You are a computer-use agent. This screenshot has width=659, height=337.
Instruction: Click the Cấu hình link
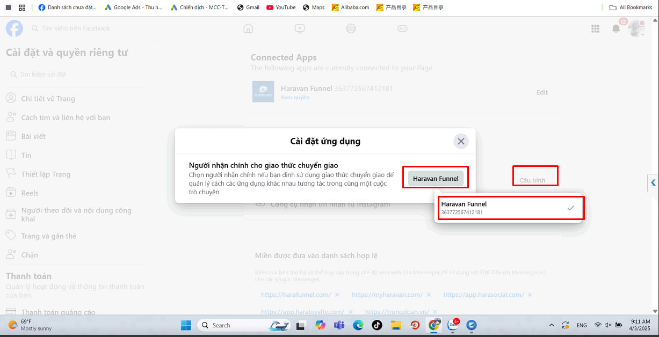click(532, 180)
